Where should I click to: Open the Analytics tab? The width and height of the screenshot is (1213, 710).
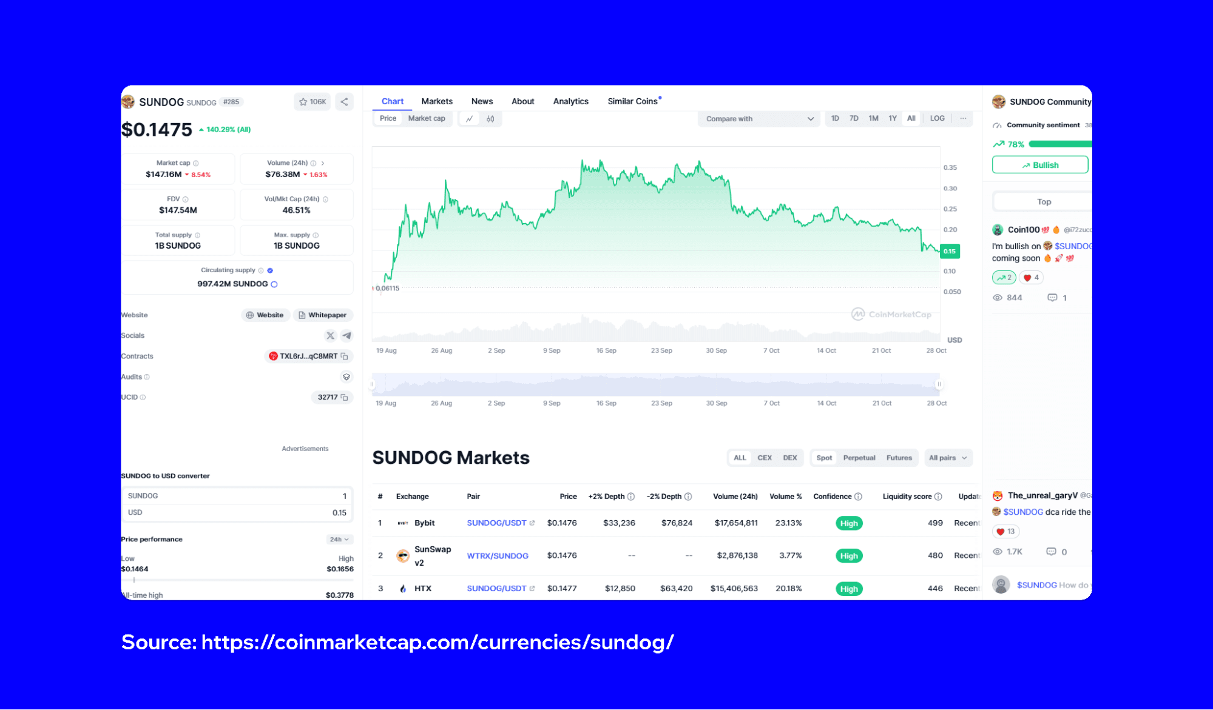coord(571,101)
